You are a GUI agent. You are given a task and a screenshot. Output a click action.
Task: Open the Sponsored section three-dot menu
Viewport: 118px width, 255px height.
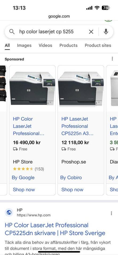[112, 59]
